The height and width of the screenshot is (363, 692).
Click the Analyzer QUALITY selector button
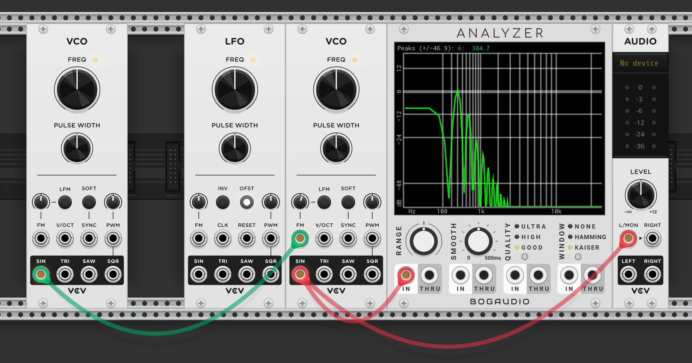525,257
